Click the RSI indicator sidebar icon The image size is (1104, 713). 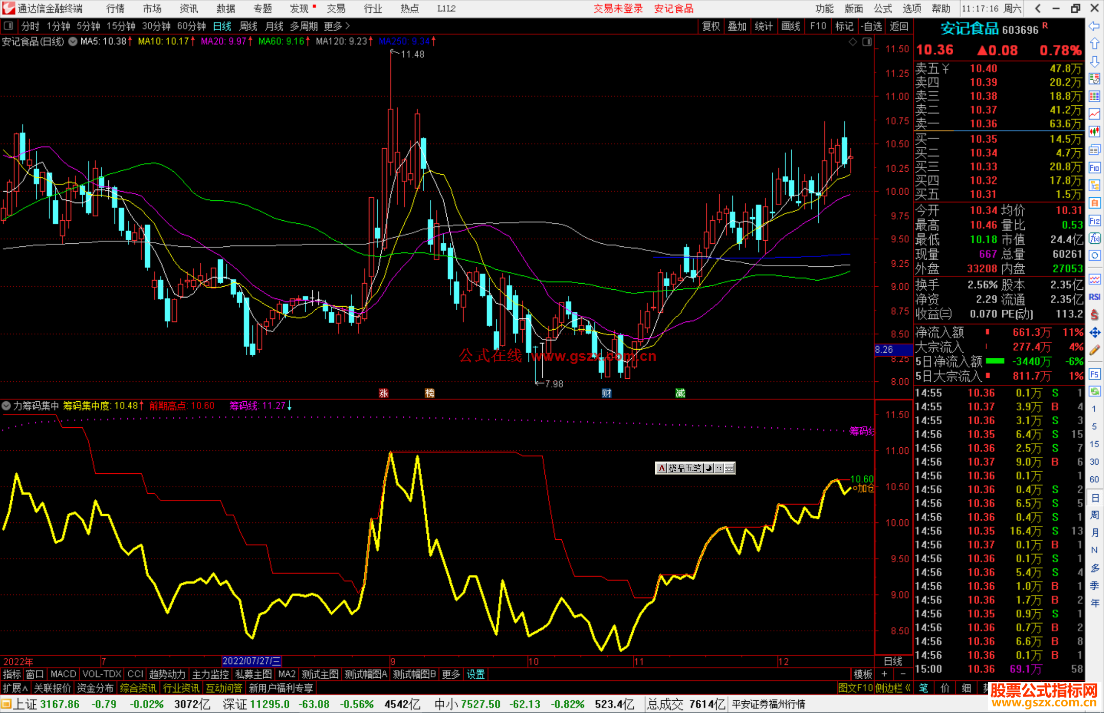pyautogui.click(x=1094, y=297)
